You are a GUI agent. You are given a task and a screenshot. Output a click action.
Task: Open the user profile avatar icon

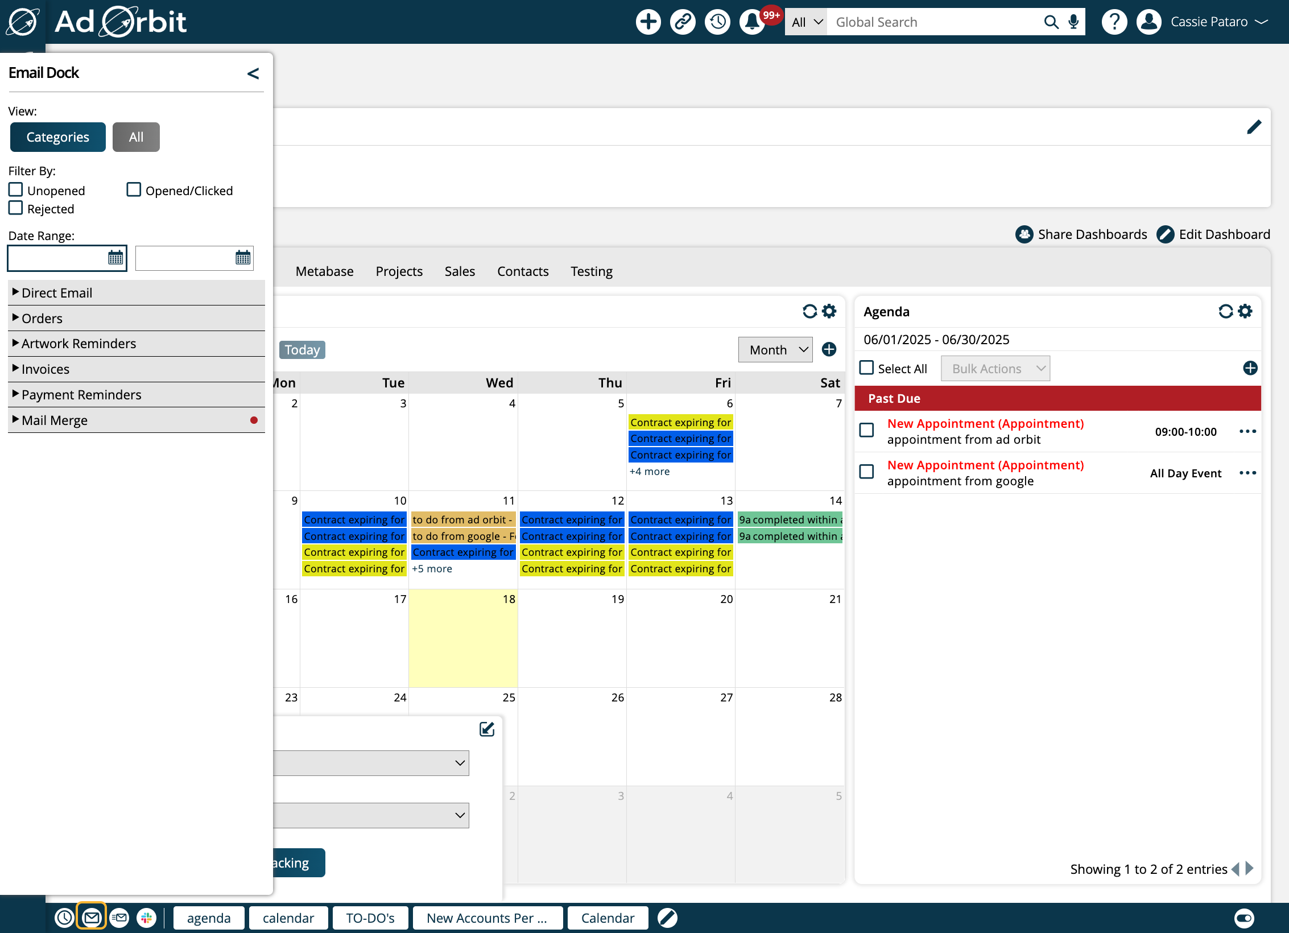[x=1149, y=22]
